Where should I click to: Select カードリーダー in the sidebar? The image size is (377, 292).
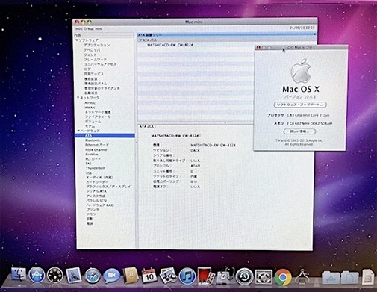point(97,182)
